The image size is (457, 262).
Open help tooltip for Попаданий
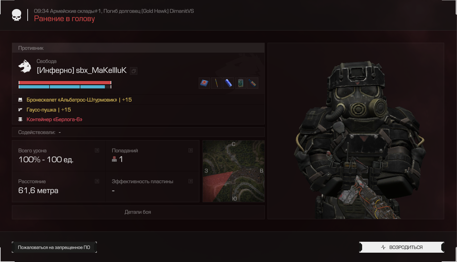(x=190, y=150)
